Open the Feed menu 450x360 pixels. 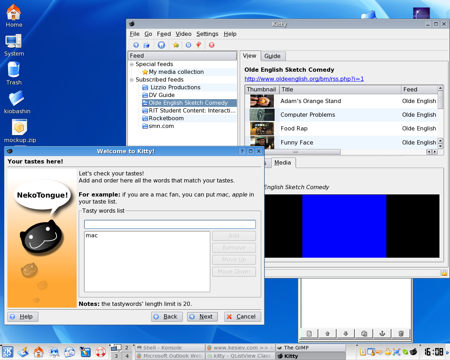[164, 34]
